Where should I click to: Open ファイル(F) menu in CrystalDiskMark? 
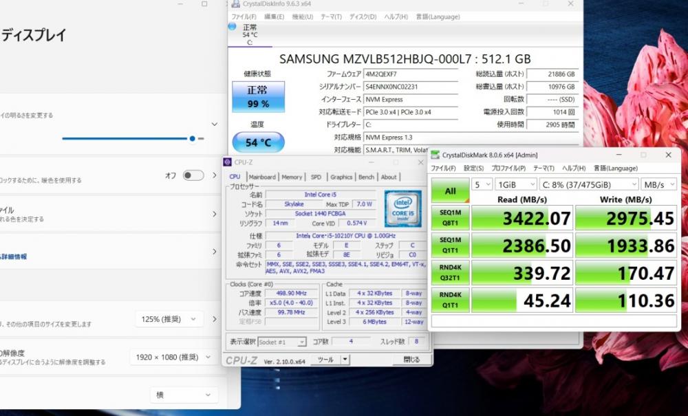pos(443,168)
